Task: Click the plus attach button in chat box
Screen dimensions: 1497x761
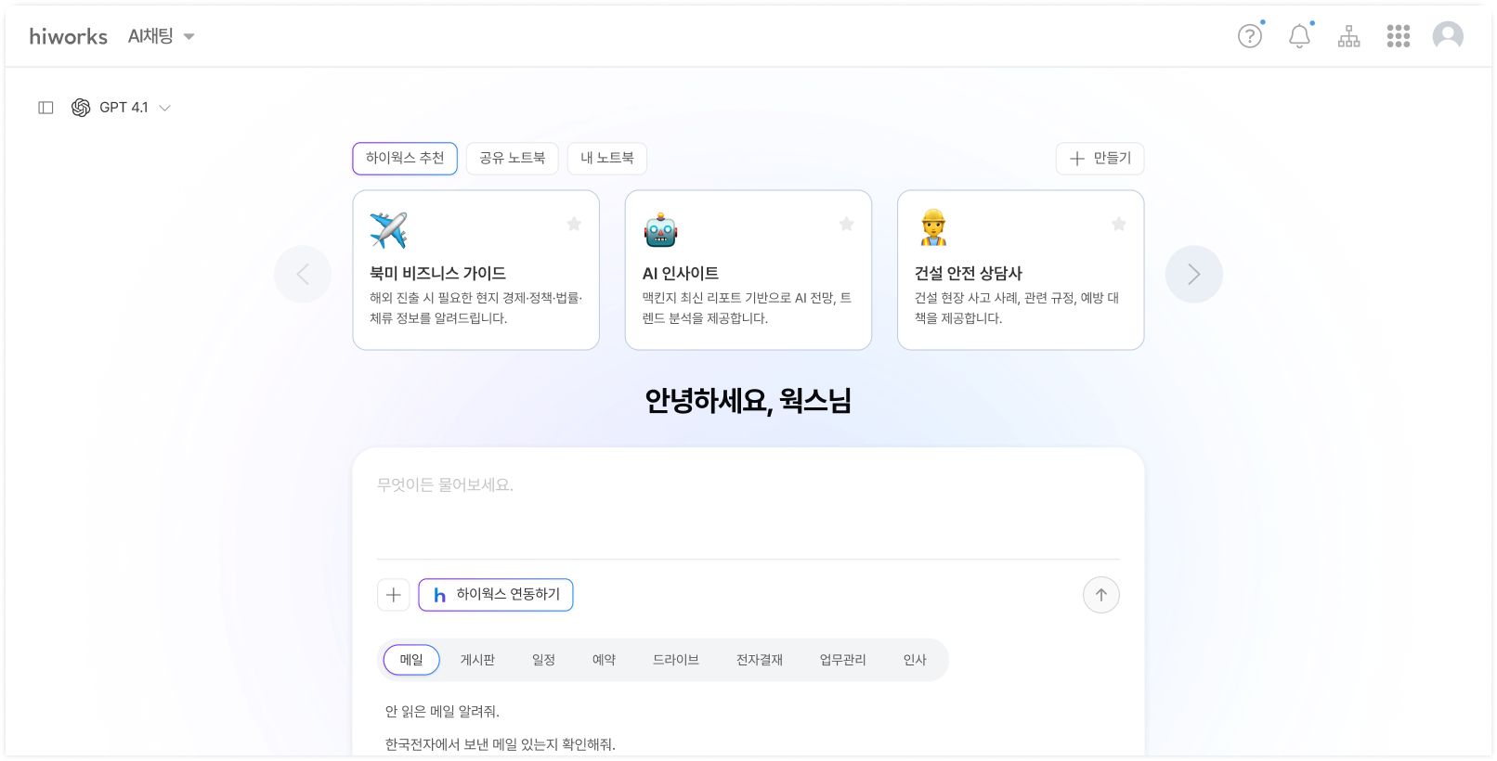Action: (394, 595)
